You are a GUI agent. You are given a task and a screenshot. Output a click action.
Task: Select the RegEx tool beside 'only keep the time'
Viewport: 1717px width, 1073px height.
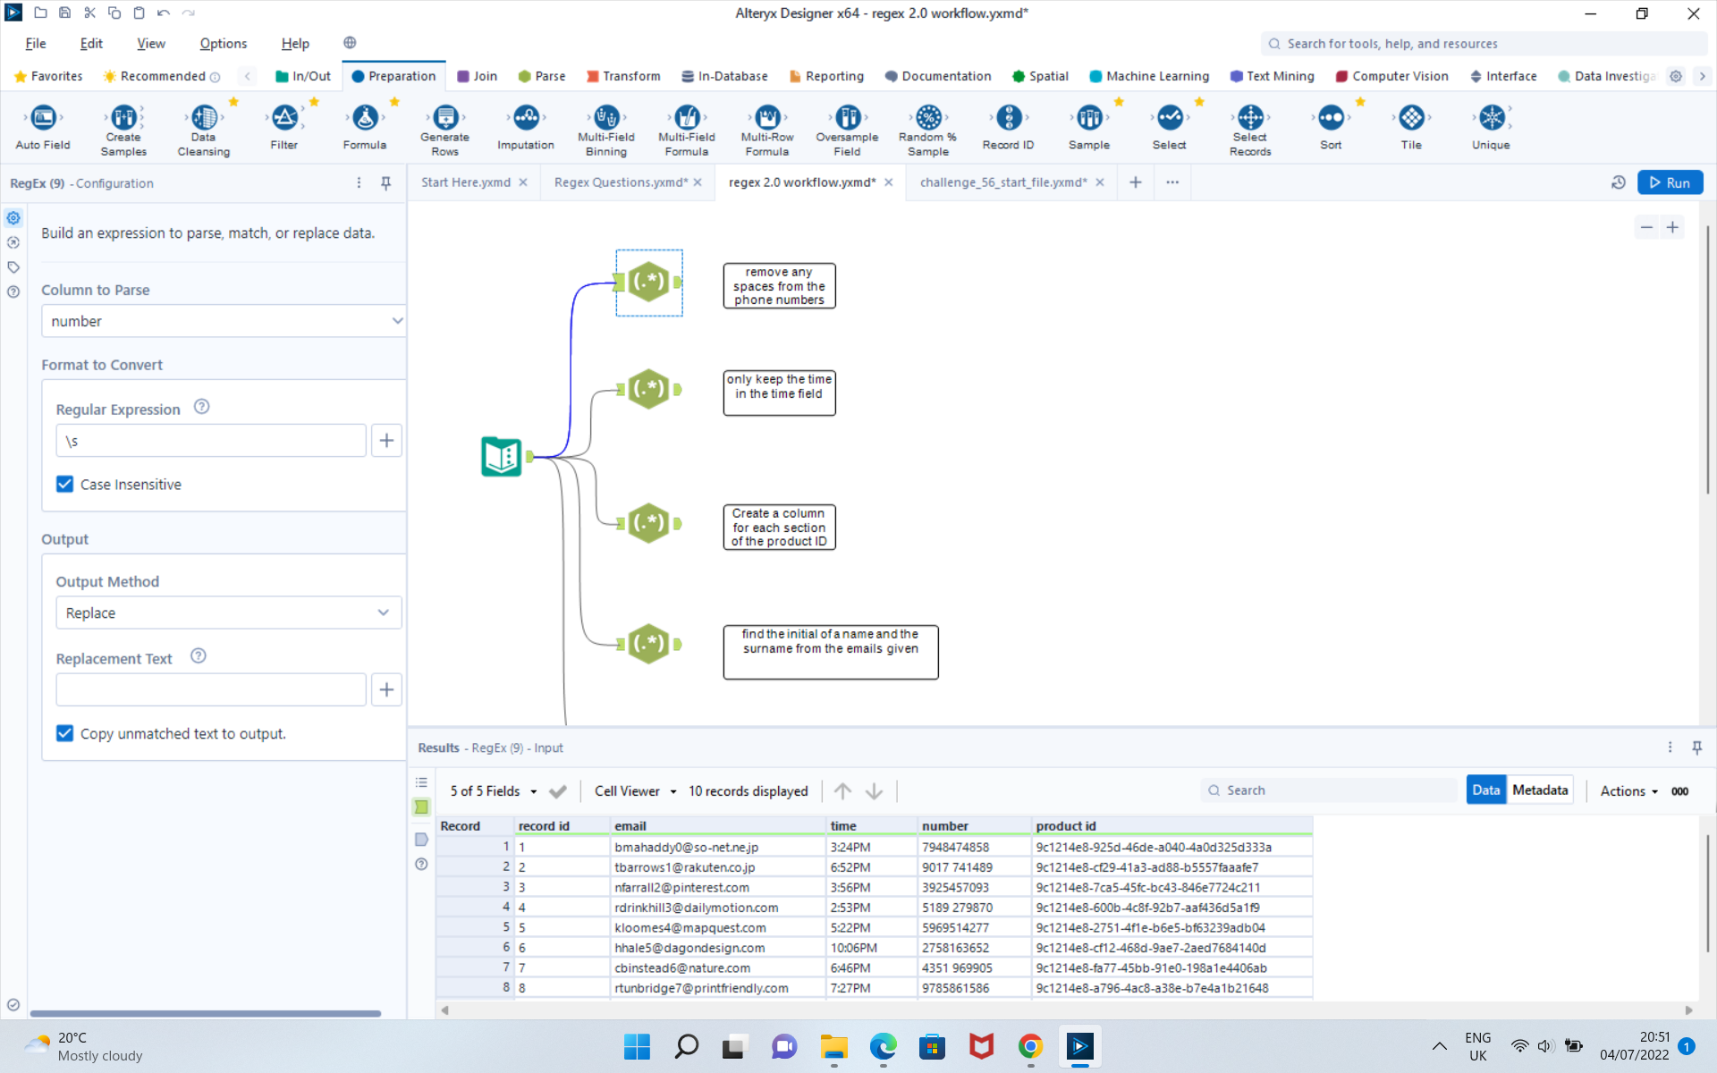649,390
